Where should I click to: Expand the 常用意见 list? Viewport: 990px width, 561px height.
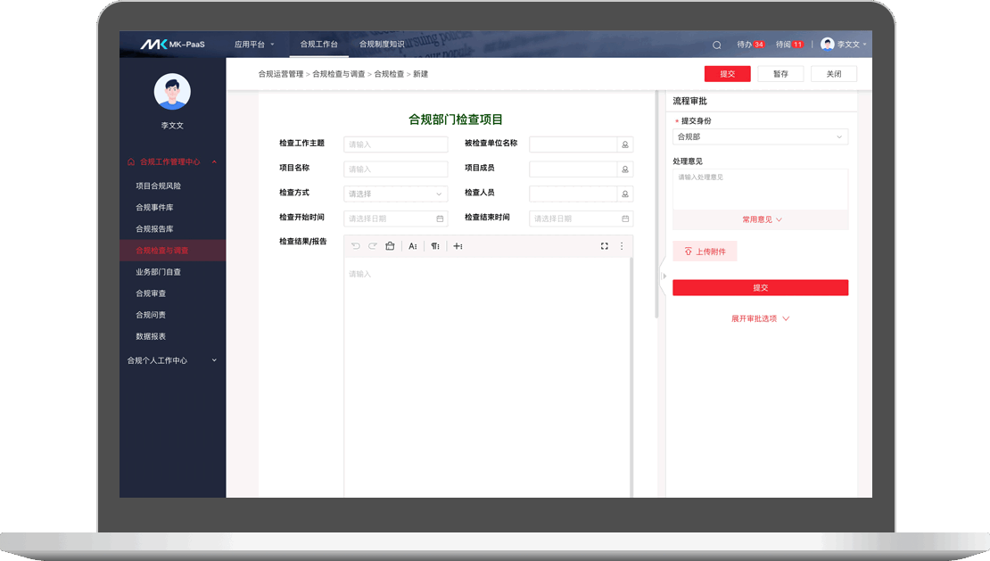(761, 219)
